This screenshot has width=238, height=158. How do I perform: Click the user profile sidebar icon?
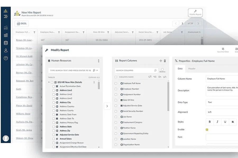(x=6, y=51)
